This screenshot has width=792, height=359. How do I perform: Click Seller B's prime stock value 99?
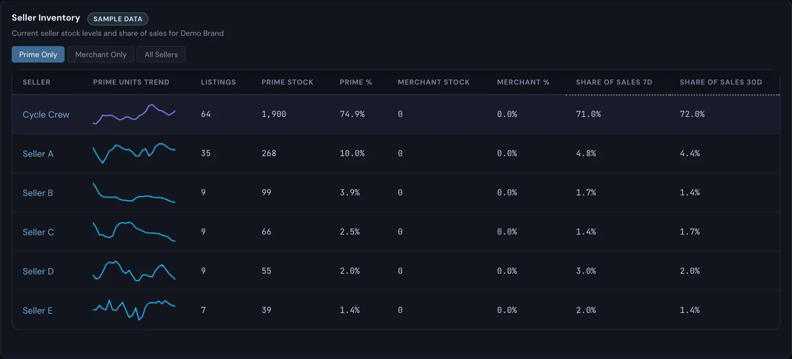click(x=266, y=193)
